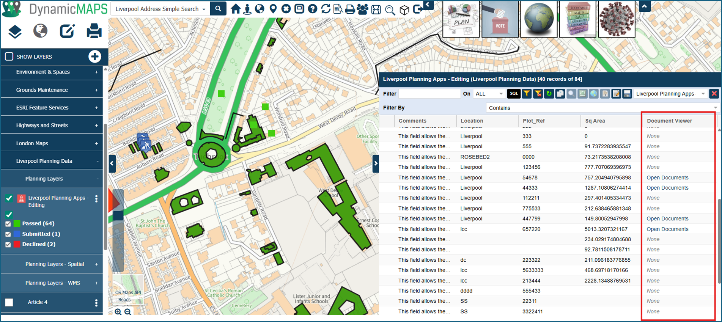Apply the yellow funnel filter
722x322 pixels.
point(527,94)
